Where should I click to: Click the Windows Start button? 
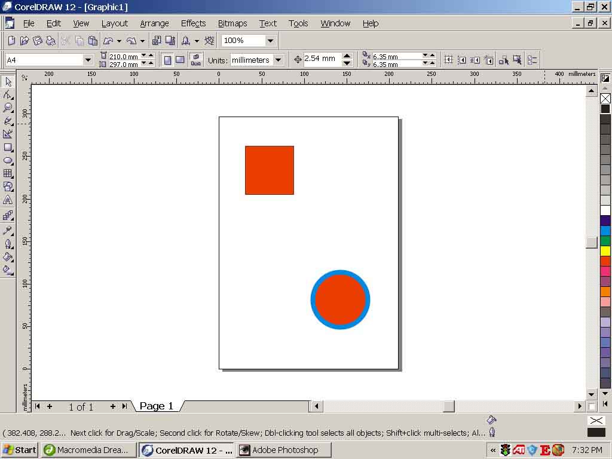pos(20,450)
